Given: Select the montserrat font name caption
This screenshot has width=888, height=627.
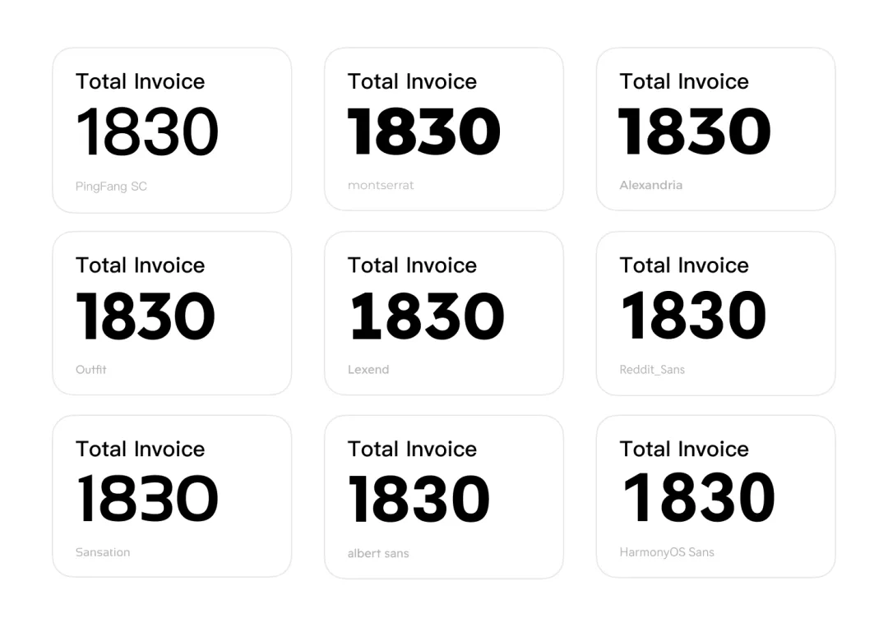Looking at the screenshot, I should pos(381,186).
